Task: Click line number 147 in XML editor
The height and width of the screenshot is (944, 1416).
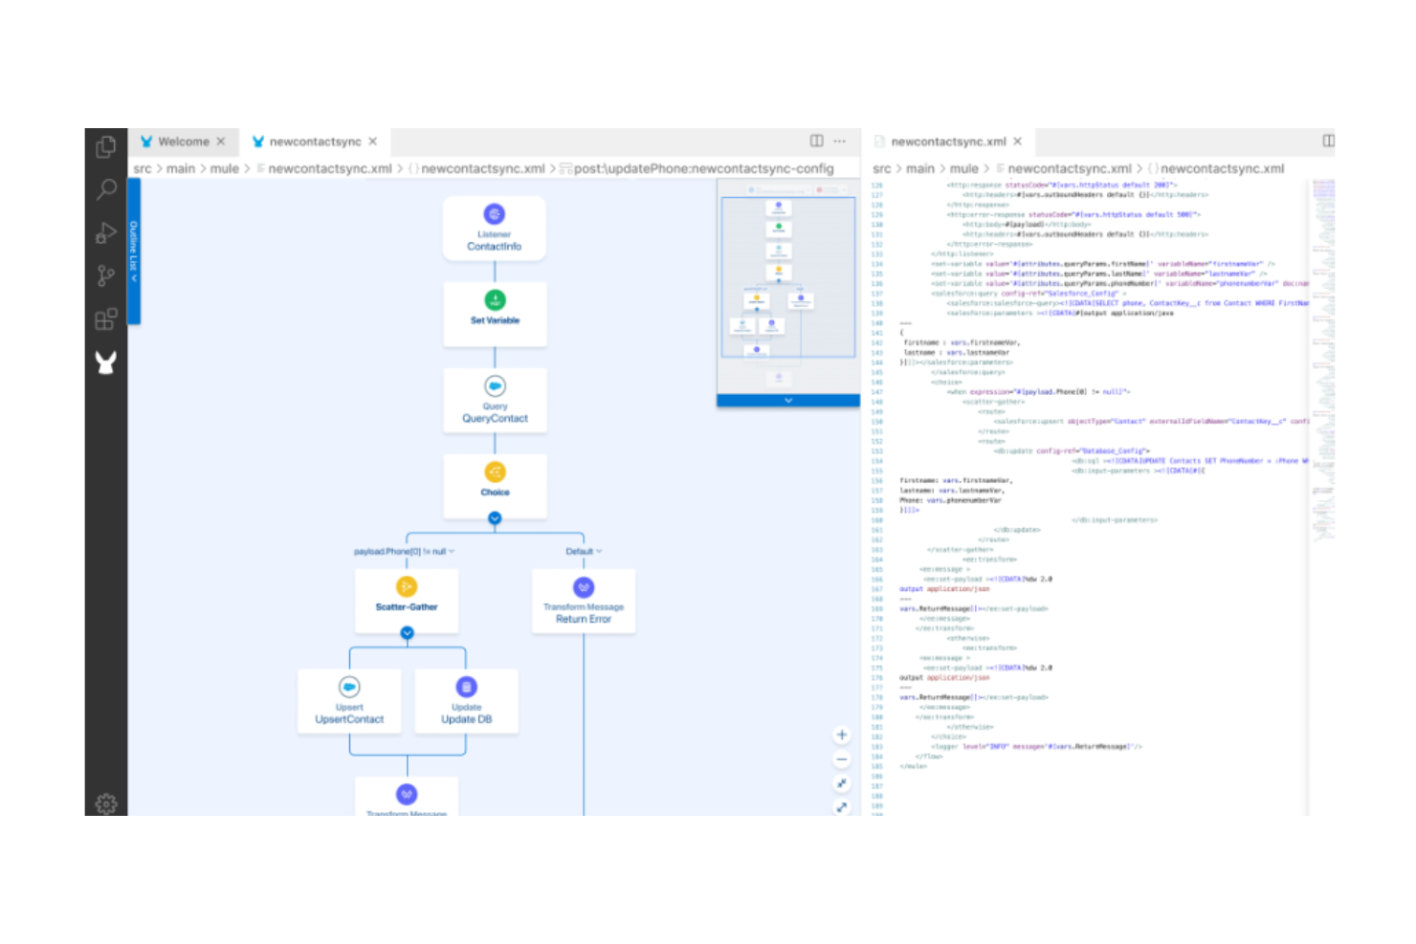Action: 877,392
